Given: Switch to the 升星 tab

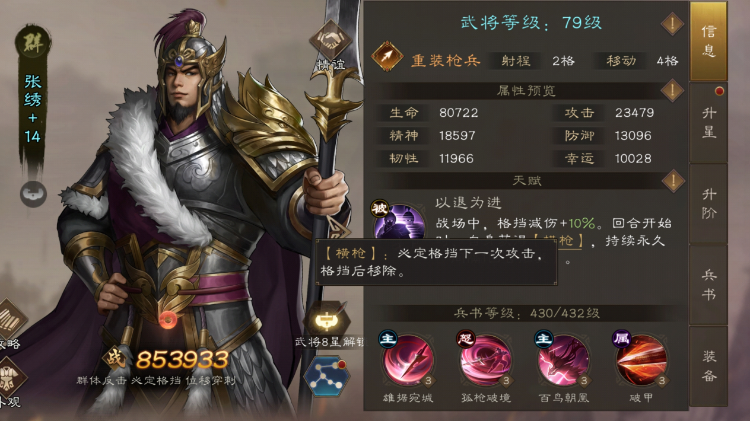Looking at the screenshot, I should pos(708,123).
